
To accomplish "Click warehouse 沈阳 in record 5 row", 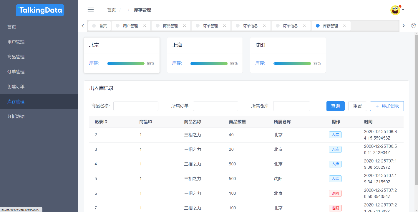I will click(x=278, y=179).
